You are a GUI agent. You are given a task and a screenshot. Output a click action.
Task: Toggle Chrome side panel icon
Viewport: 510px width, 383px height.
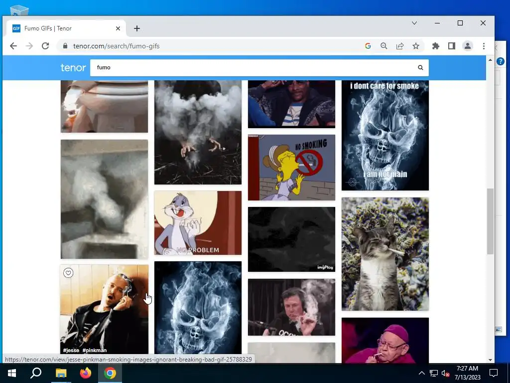451,46
